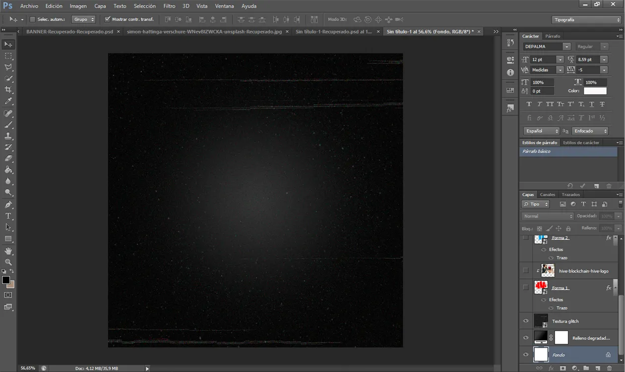Select the Clone Stamp tool

tap(8, 136)
